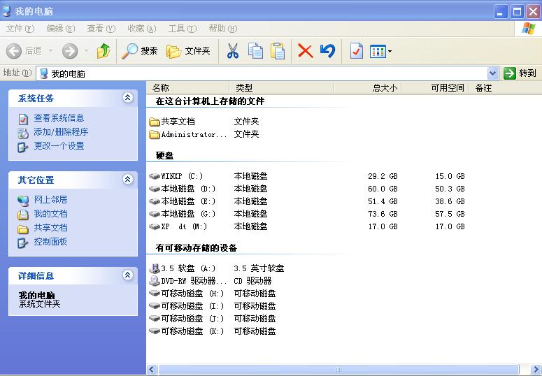Toggle the Folders (文件夹) pane button
Image resolution: width=542 pixels, height=376 pixels.
[x=188, y=51]
